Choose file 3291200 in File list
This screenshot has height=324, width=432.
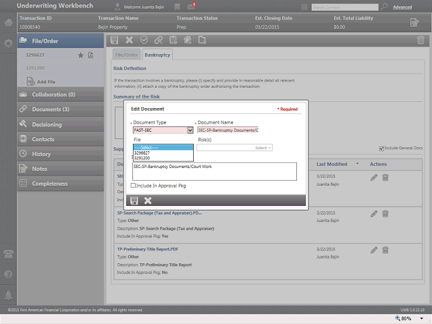163,158
